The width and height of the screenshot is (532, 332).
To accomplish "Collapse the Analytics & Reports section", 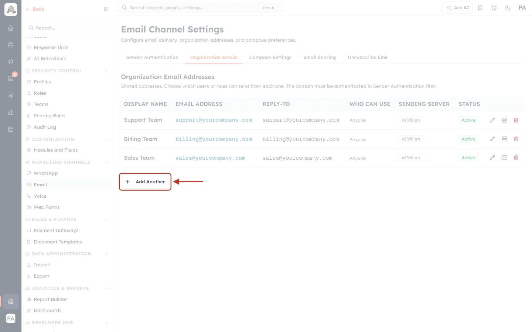I will pos(107,288).
